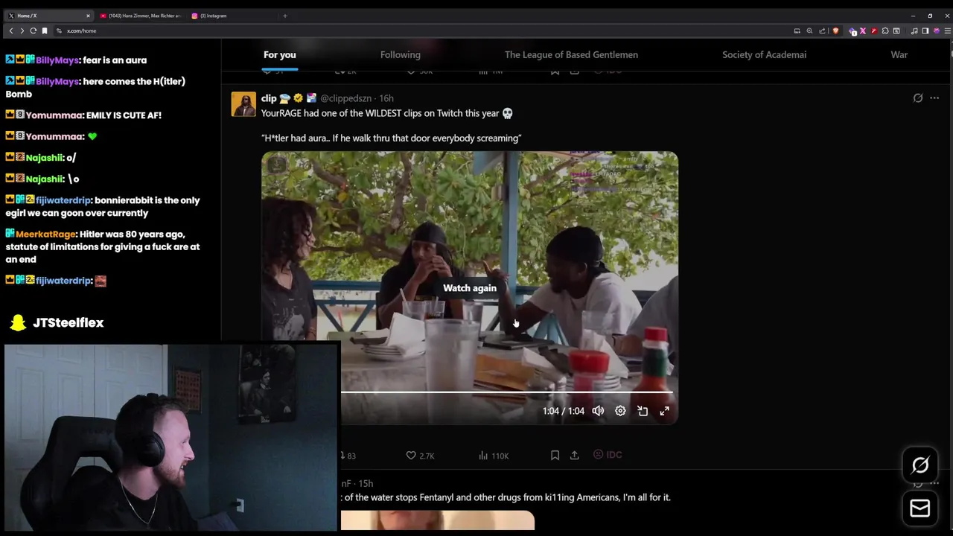Bookmark the clip post
Screen dimensions: 953x536
click(555, 455)
